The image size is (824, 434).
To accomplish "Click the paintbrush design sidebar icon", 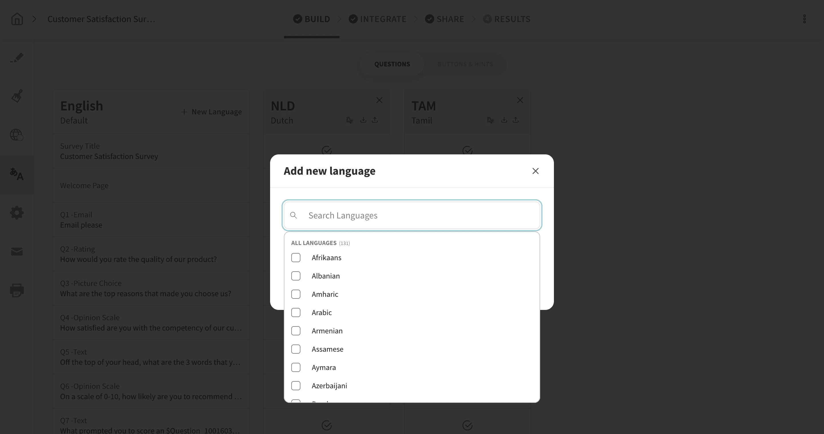I will (x=17, y=96).
